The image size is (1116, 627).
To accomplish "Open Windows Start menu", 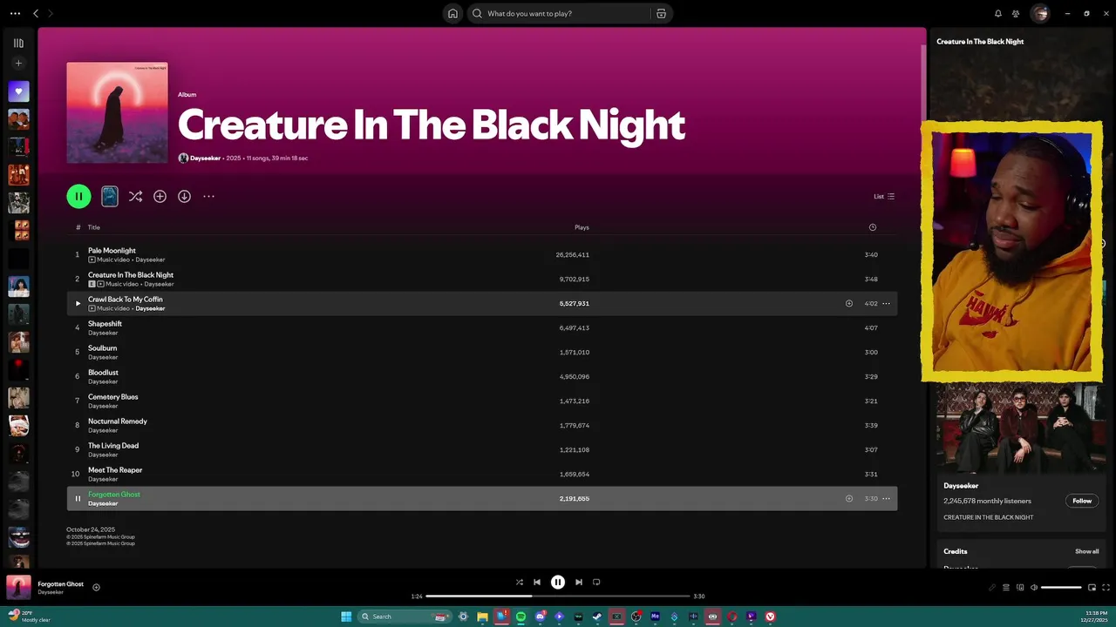I will [346, 617].
